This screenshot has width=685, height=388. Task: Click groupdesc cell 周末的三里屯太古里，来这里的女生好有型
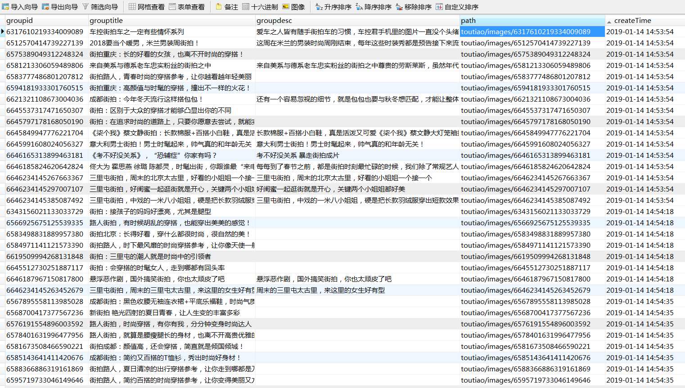coord(357,290)
